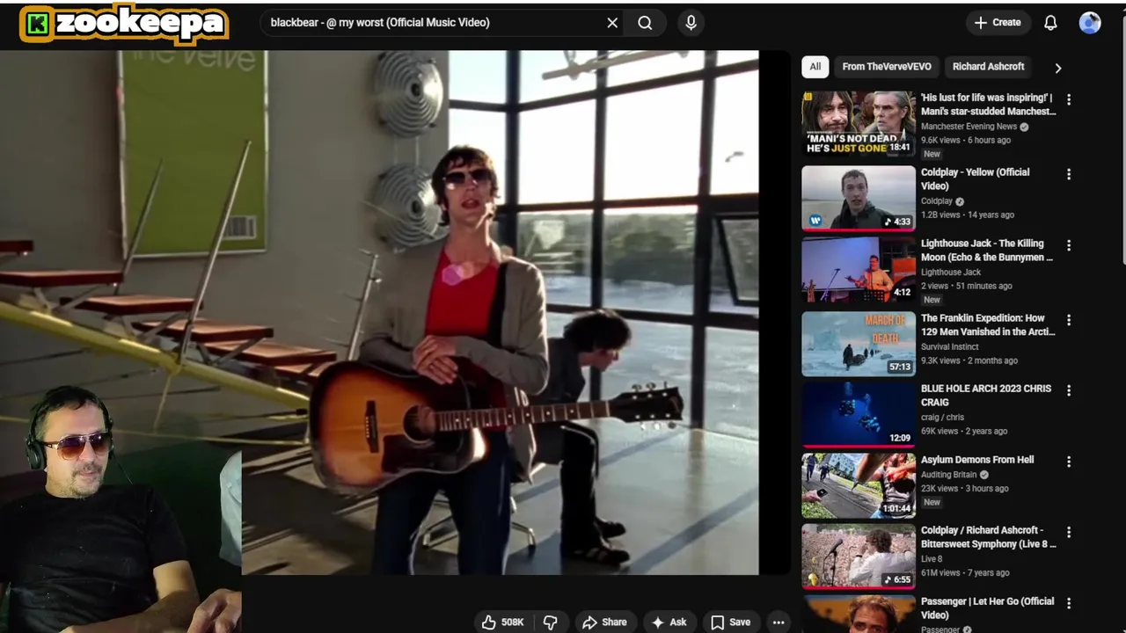
Task: Share this video
Action: pyautogui.click(x=604, y=622)
